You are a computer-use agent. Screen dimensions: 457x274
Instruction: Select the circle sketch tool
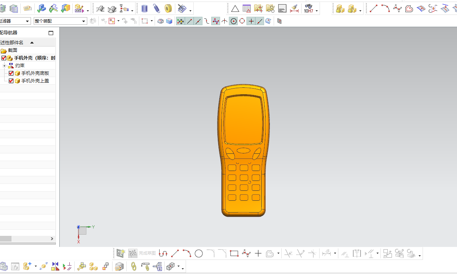[x=199, y=254]
